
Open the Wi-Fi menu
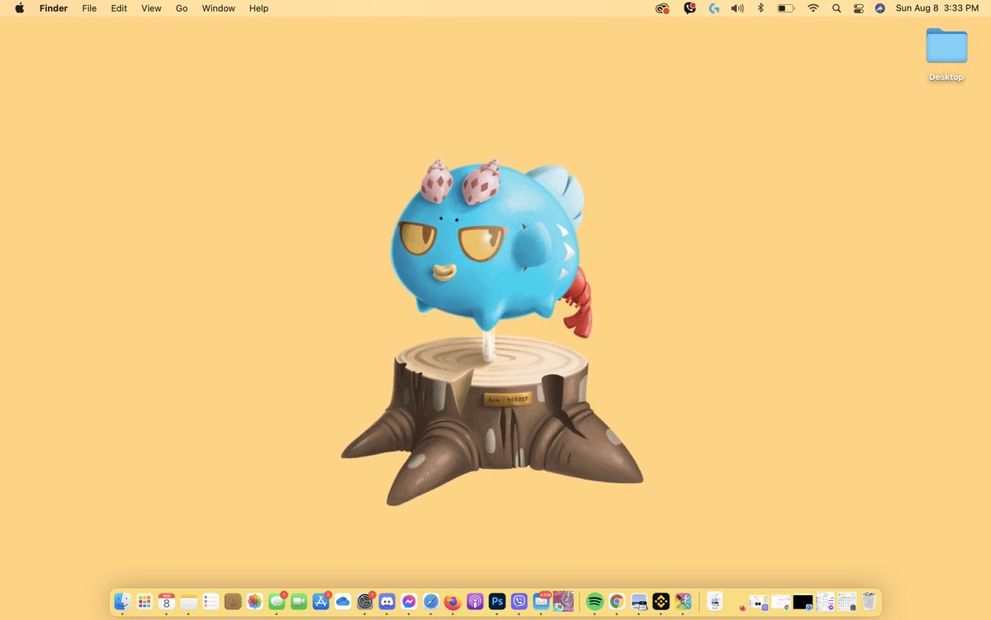point(813,8)
